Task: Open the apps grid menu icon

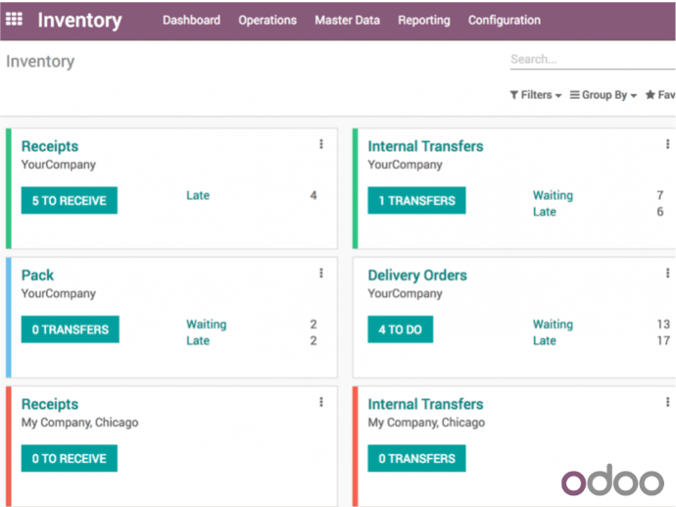Action: pos(15,20)
